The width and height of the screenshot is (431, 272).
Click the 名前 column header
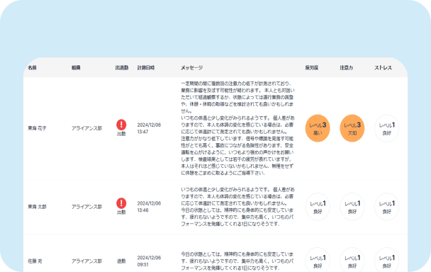point(32,67)
